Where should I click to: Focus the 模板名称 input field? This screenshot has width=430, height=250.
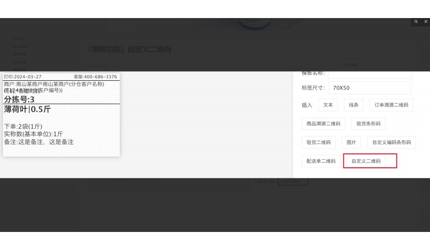pos(370,74)
